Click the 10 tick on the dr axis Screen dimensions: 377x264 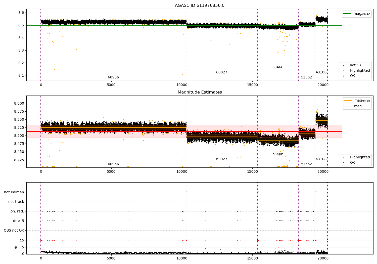(22, 241)
